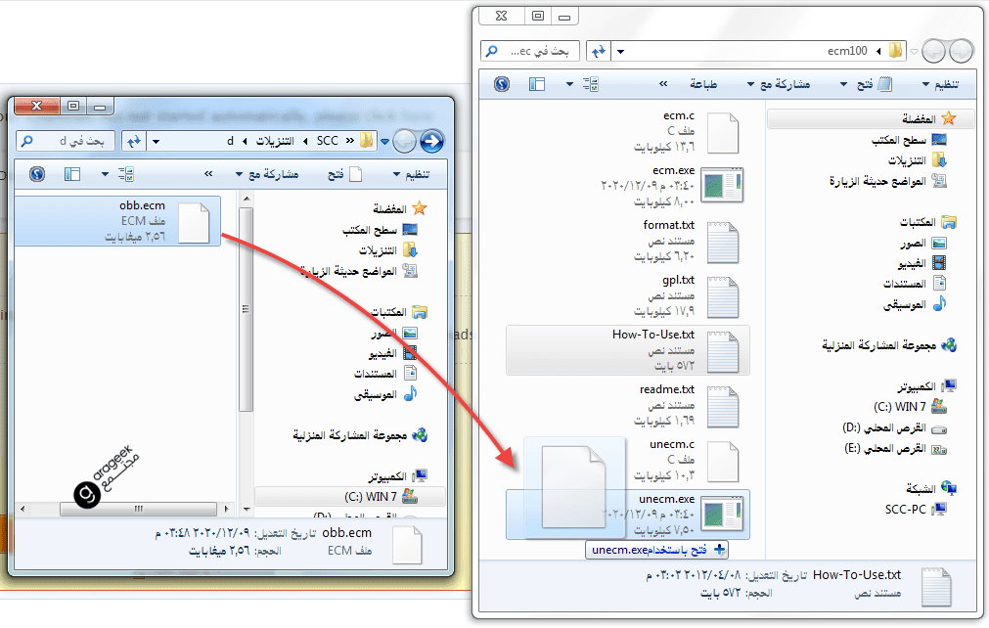989x628 pixels.
Task: Select التنزيلات downloads in ecm100 sidebar
Action: pos(907,160)
